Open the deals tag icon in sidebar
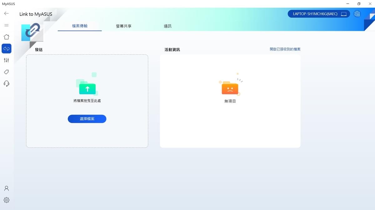The height and width of the screenshot is (210, 375). (6, 72)
